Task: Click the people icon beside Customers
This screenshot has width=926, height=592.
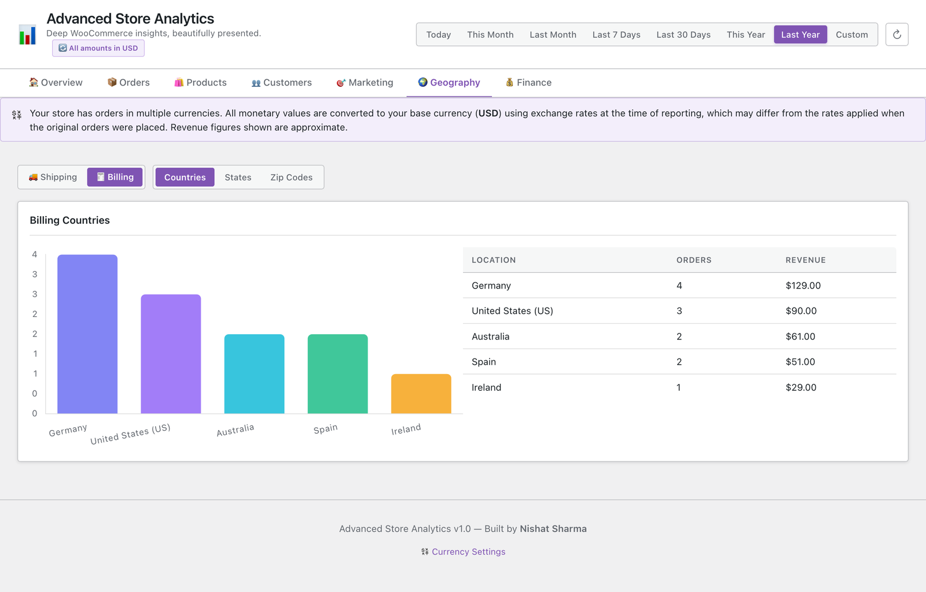Action: 256,83
